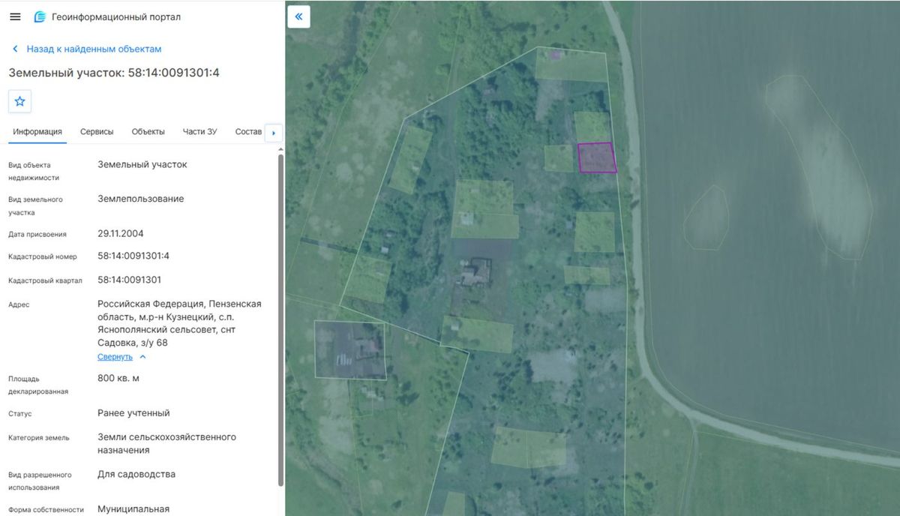Go back via Назад к найденным объектам
This screenshot has height=516, width=900.
click(94, 49)
